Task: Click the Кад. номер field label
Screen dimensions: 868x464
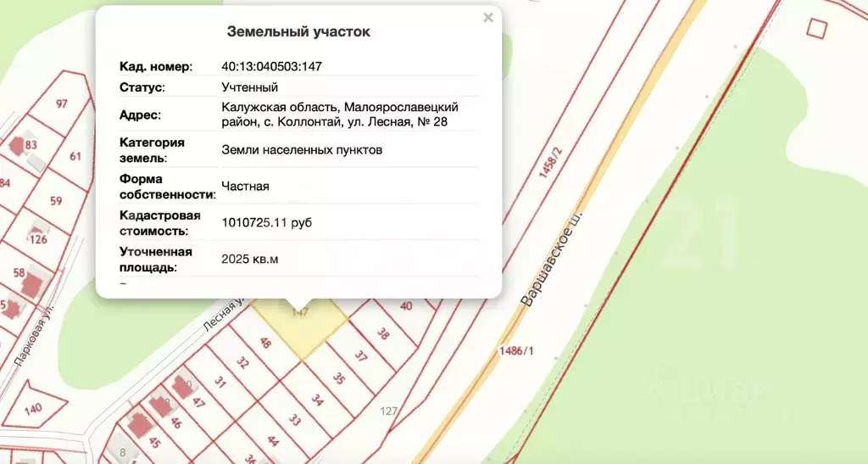Action: click(x=156, y=66)
